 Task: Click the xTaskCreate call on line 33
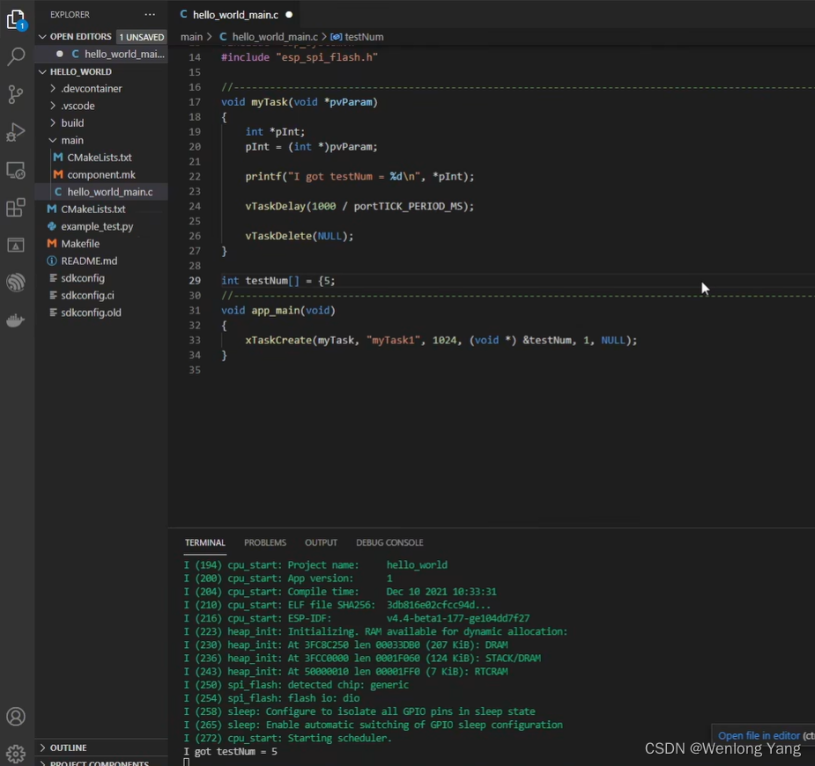pos(441,340)
